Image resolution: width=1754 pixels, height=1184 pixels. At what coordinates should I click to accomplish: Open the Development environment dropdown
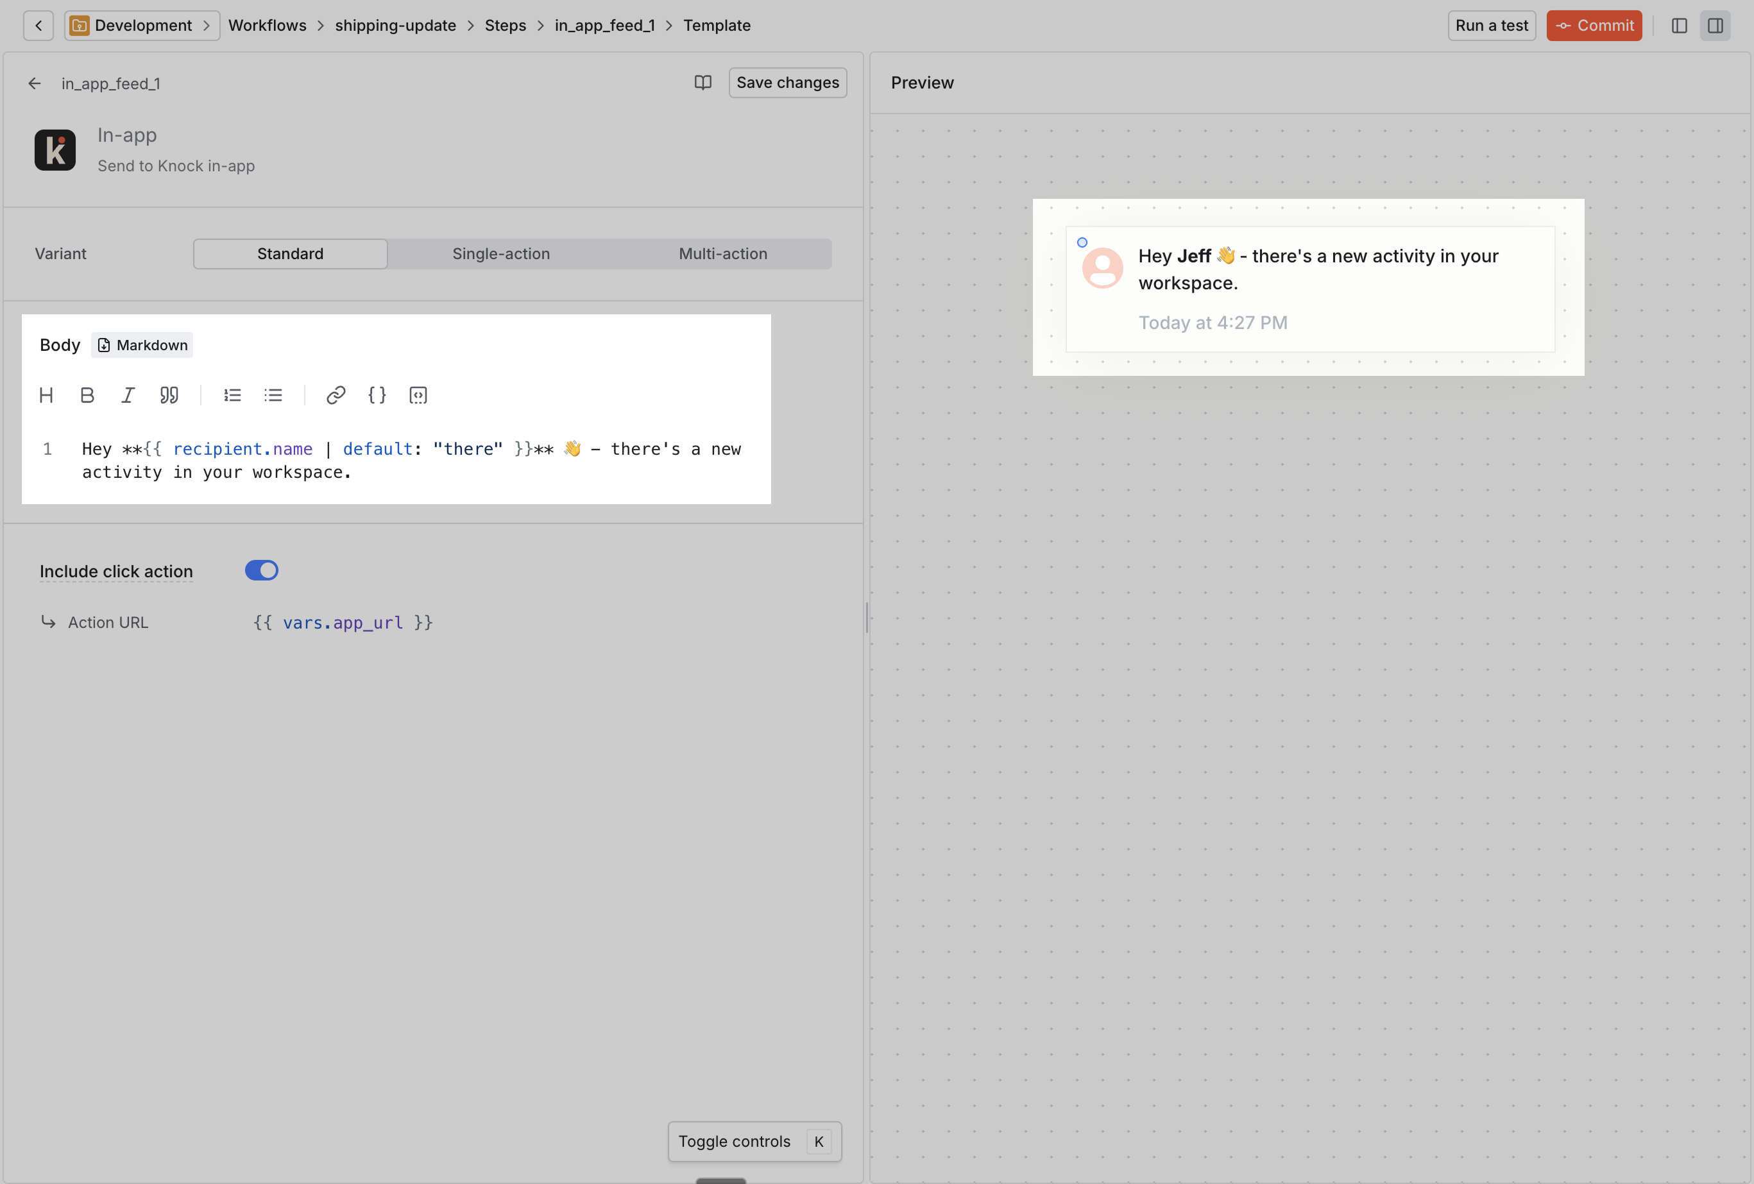(x=142, y=26)
